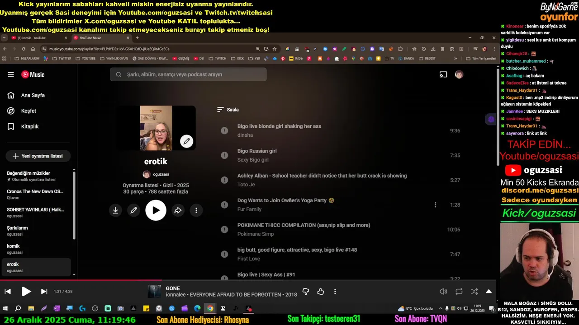
Task: Open the YAYINLIK OYUN bookmarks folder
Action: click(x=114, y=58)
